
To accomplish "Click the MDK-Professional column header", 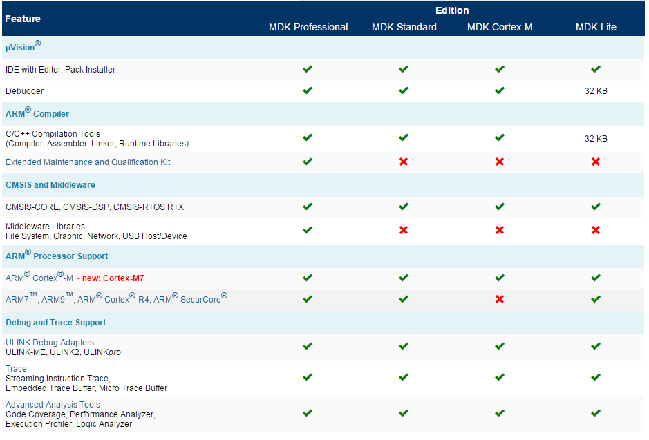I will pos(308,27).
